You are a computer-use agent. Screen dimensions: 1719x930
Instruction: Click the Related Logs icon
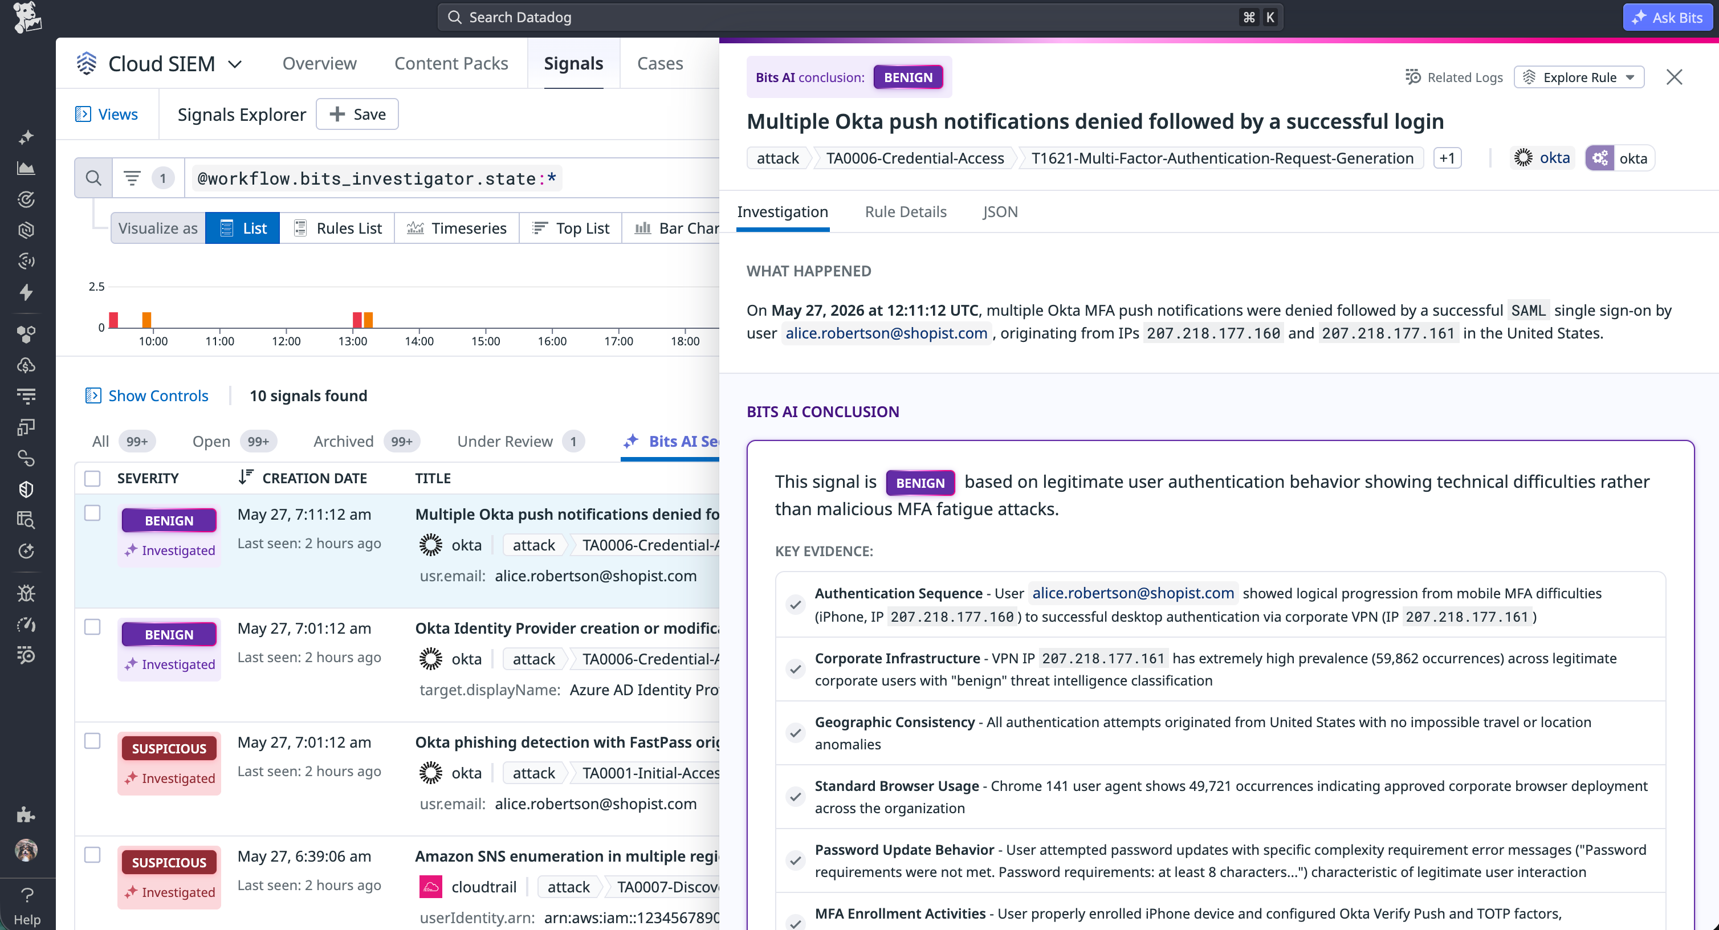(1412, 77)
